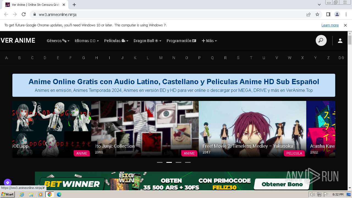Open the tab search chevron

click(x=319, y=5)
